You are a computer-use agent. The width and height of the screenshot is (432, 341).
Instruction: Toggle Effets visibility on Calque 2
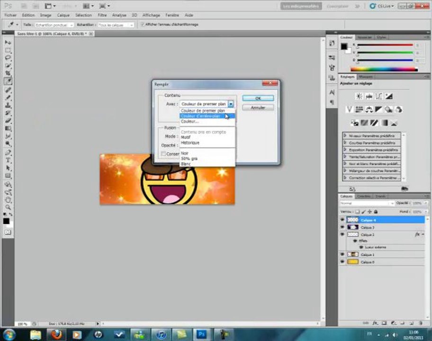tap(355, 241)
